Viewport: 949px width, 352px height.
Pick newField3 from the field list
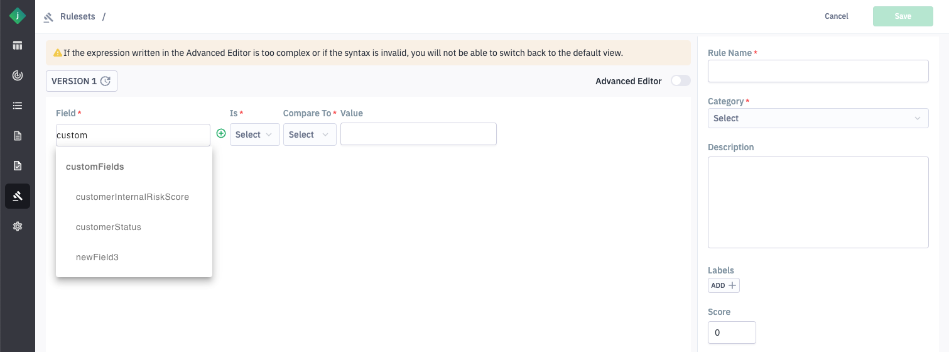(97, 257)
